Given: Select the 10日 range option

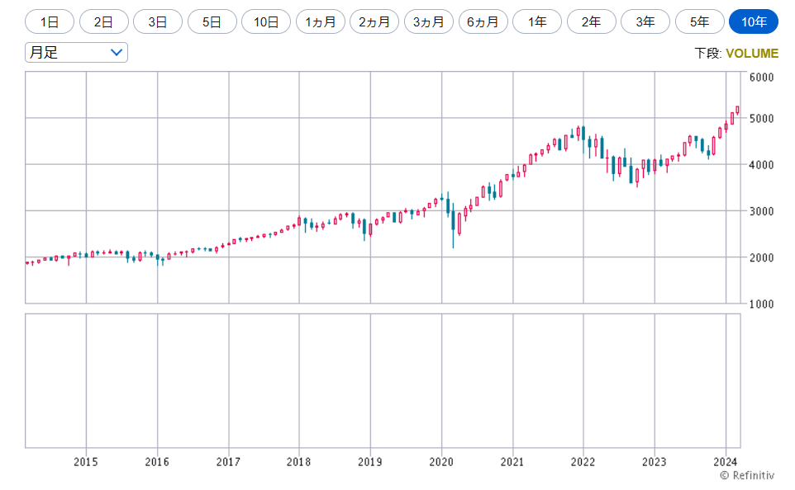Looking at the screenshot, I should (x=266, y=21).
